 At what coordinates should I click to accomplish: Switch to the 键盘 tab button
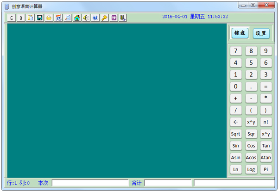tap(240, 33)
